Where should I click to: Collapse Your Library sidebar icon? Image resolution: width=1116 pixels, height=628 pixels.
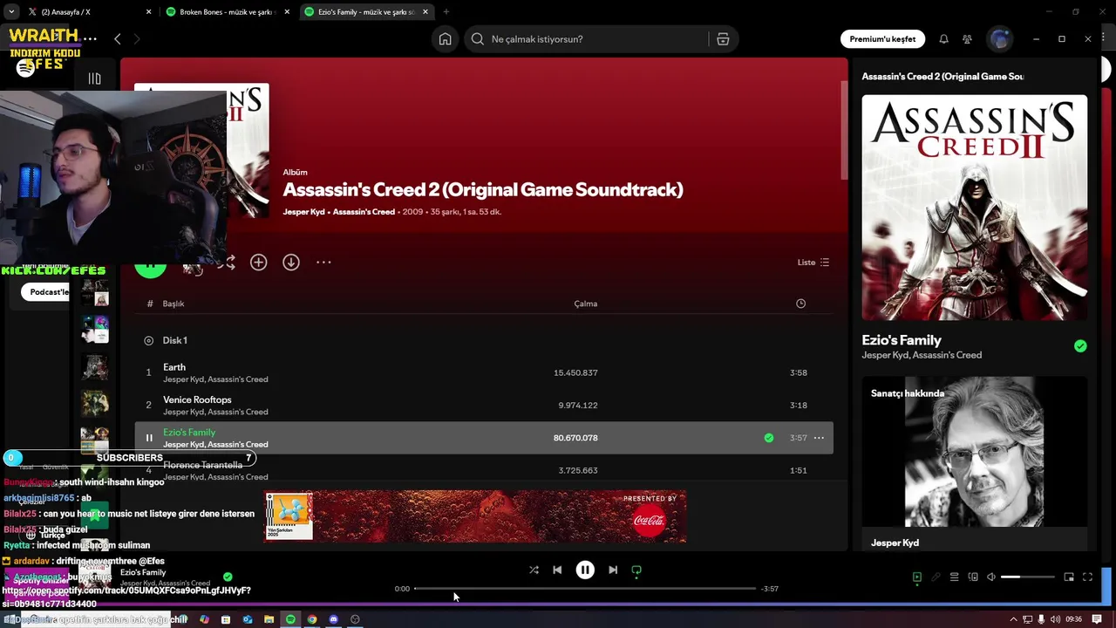coord(95,78)
